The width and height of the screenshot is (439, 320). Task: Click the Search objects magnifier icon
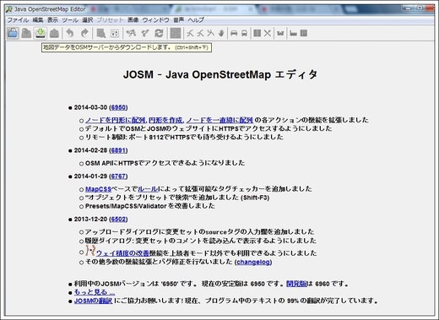[x=101, y=34]
